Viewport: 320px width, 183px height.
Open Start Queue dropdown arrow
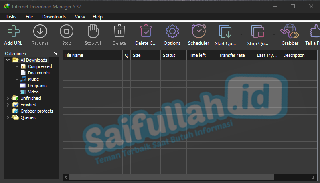242,34
